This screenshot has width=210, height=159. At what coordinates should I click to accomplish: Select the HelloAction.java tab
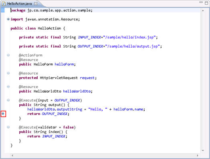19,4
